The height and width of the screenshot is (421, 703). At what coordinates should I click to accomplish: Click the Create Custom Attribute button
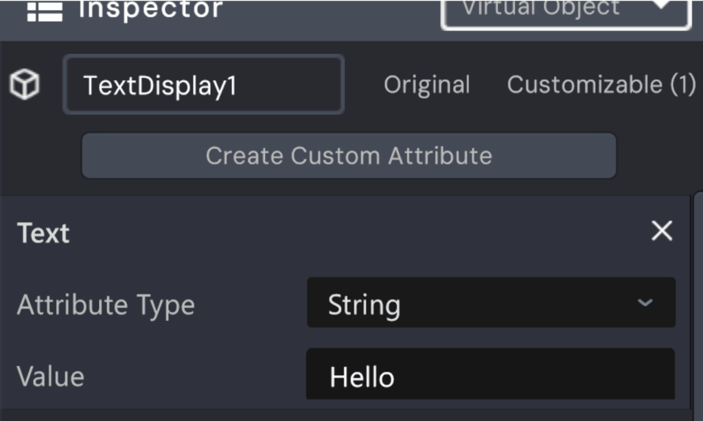349,156
